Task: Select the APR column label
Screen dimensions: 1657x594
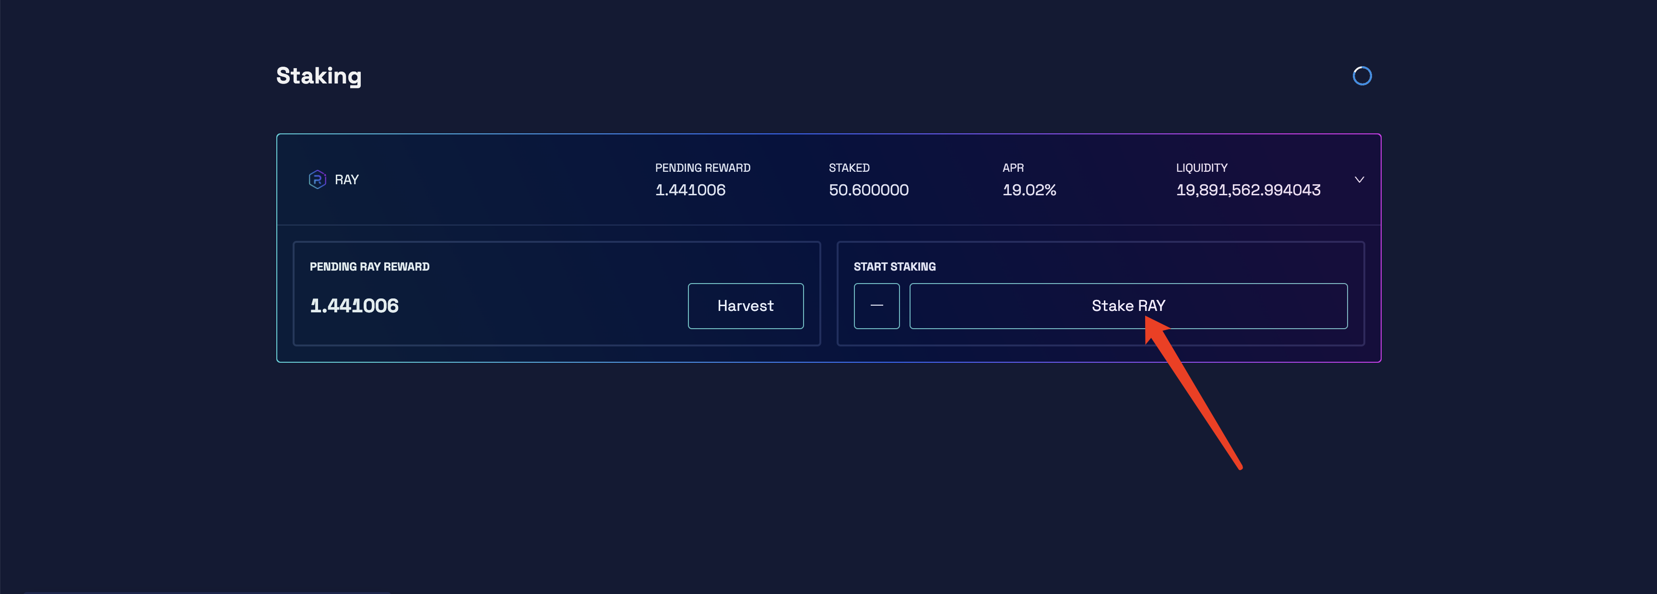Action: tap(1012, 168)
